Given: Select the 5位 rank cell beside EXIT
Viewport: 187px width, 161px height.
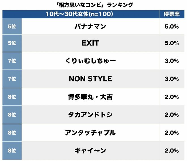Looking at the screenshot, I should 12,43.
